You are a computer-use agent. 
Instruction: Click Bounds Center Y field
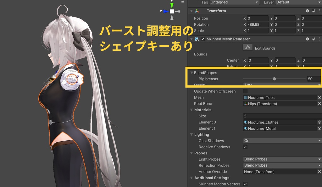(285, 60)
